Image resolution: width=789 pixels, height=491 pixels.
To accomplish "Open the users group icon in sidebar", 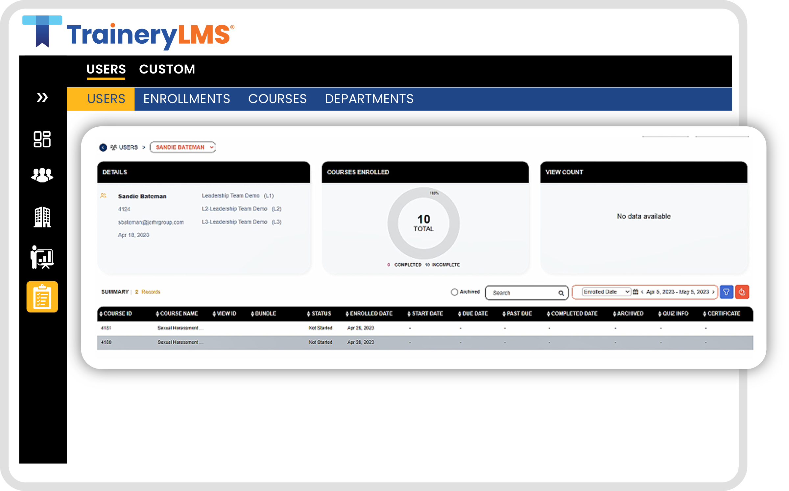I will (x=42, y=175).
